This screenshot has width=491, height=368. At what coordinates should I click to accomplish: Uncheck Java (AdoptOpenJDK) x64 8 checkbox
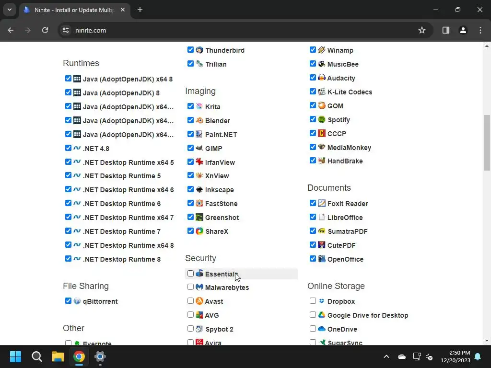68,78
